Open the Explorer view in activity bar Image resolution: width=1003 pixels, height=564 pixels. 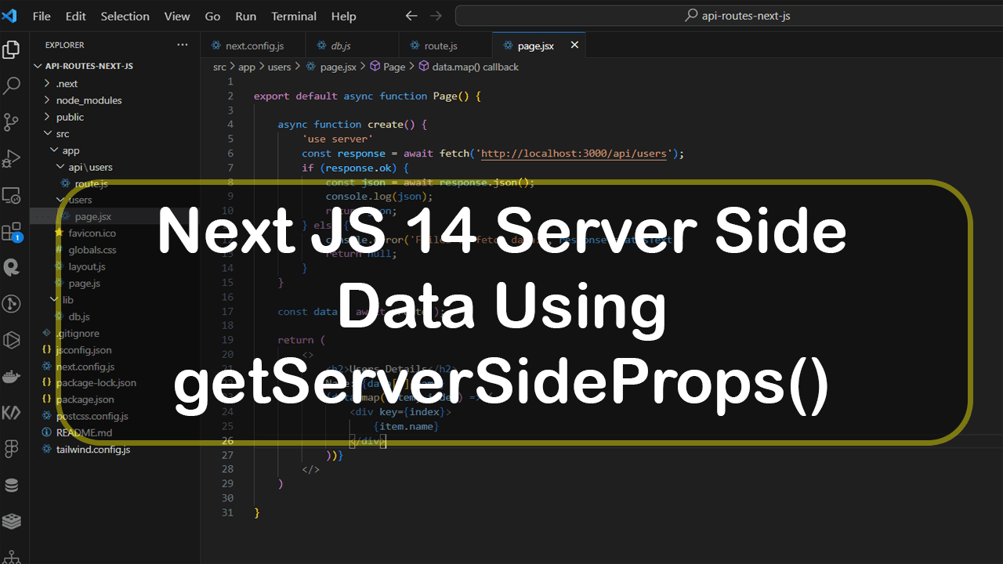point(12,50)
